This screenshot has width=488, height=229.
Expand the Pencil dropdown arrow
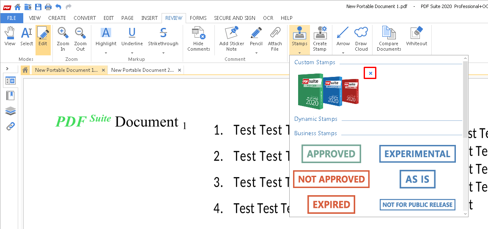[256, 53]
